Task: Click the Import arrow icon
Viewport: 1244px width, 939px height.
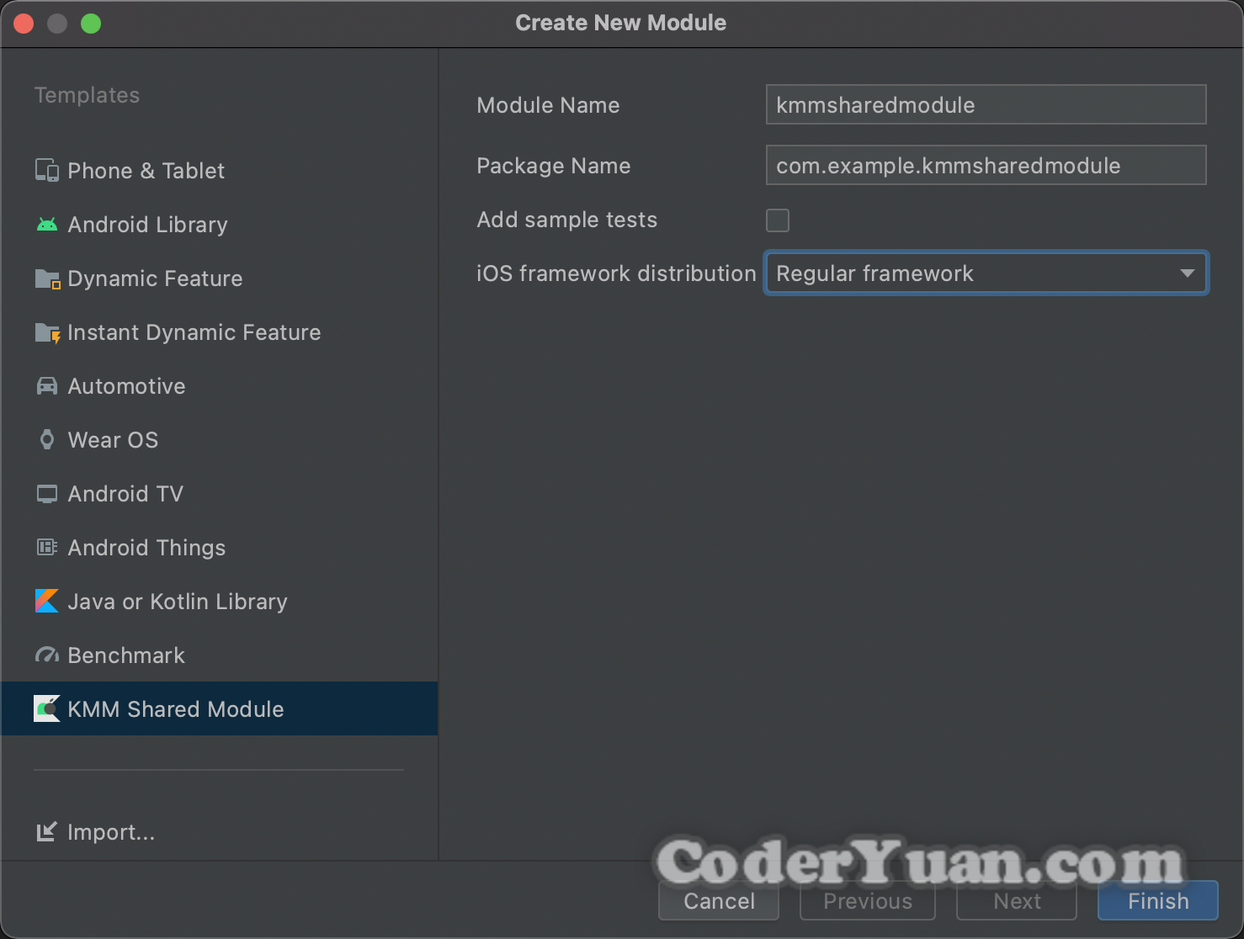Action: (x=47, y=832)
